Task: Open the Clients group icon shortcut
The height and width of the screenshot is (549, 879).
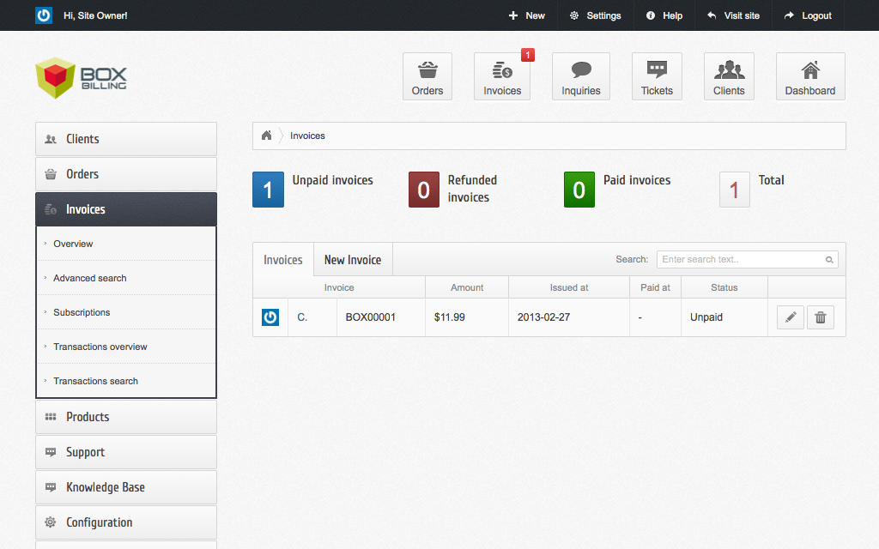Action: [729, 76]
